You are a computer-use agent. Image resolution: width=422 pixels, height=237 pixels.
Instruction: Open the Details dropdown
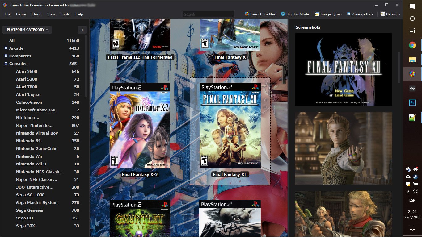pos(390,14)
